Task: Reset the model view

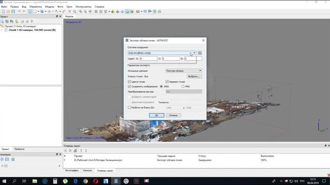Action: tap(90, 11)
